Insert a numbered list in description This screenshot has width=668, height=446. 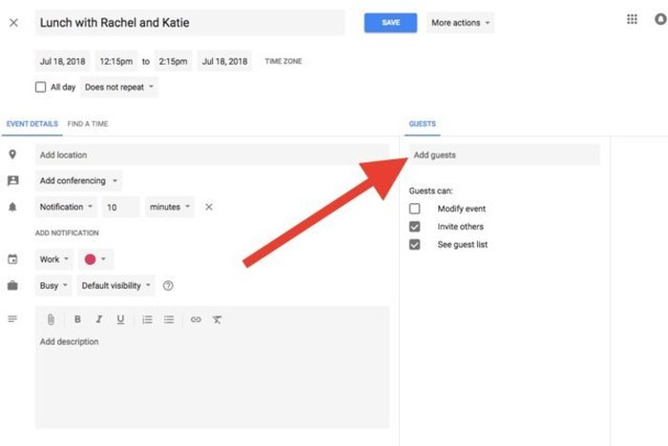[x=147, y=320]
